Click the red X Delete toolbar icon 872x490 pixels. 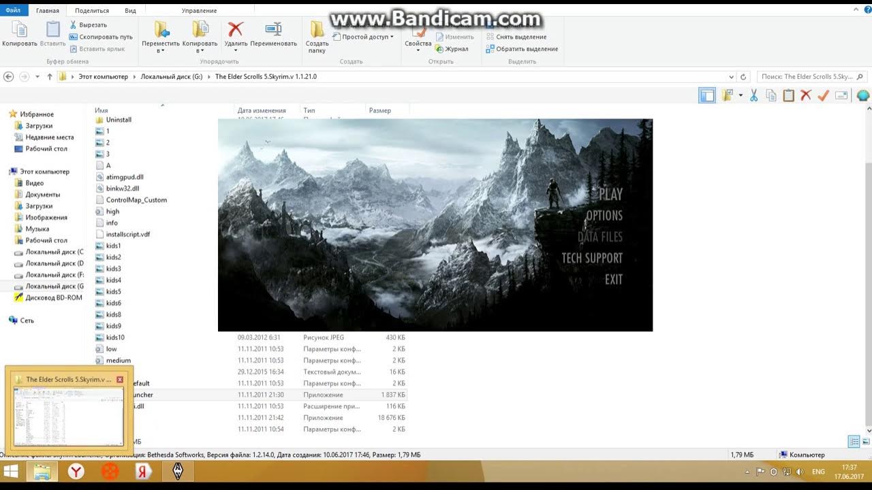[x=806, y=96]
